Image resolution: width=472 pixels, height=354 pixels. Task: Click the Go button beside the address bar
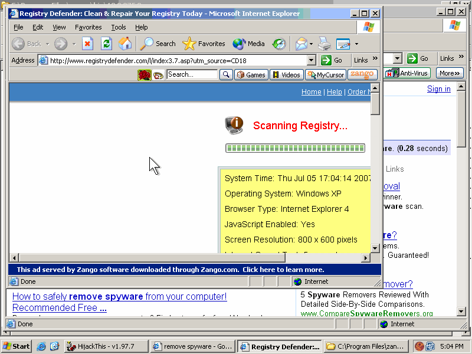pos(332,60)
